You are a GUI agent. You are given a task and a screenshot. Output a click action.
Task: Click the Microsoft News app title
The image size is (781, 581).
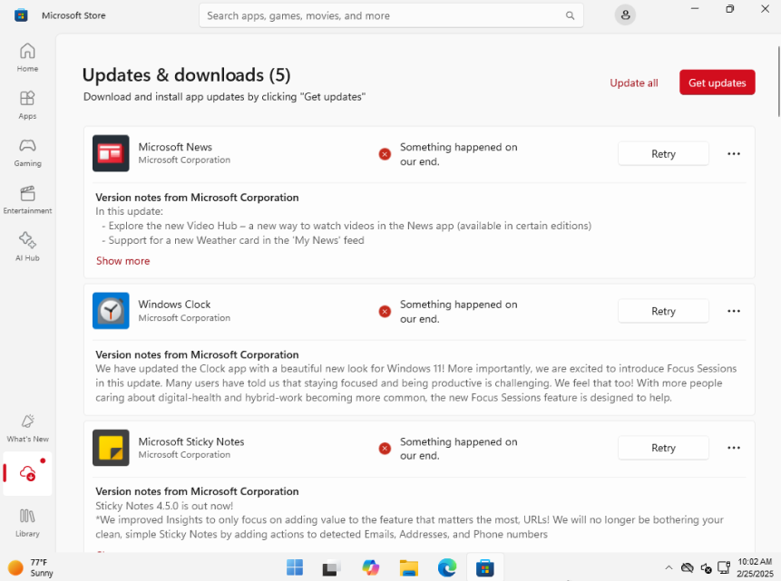point(175,148)
